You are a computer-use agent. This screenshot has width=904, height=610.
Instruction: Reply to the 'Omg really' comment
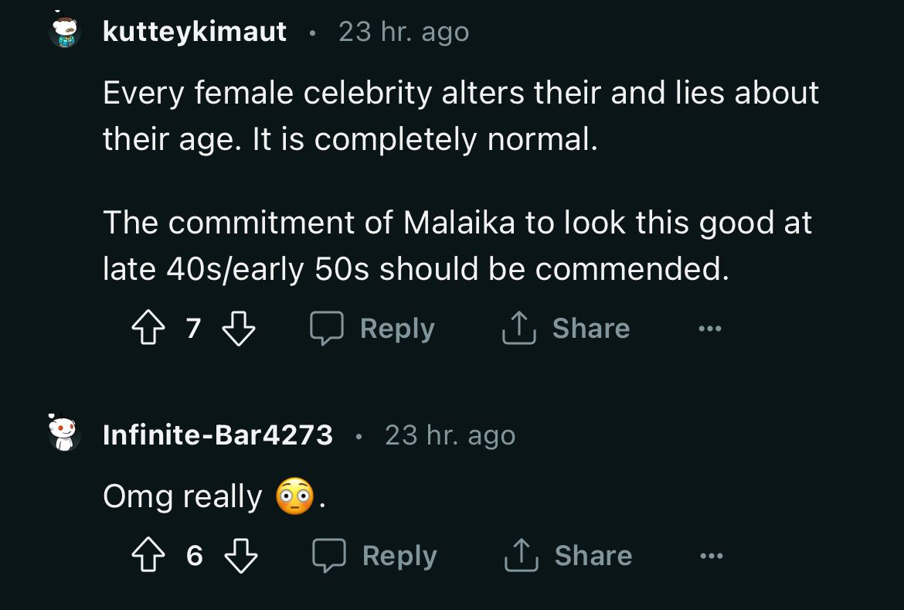[x=375, y=556]
